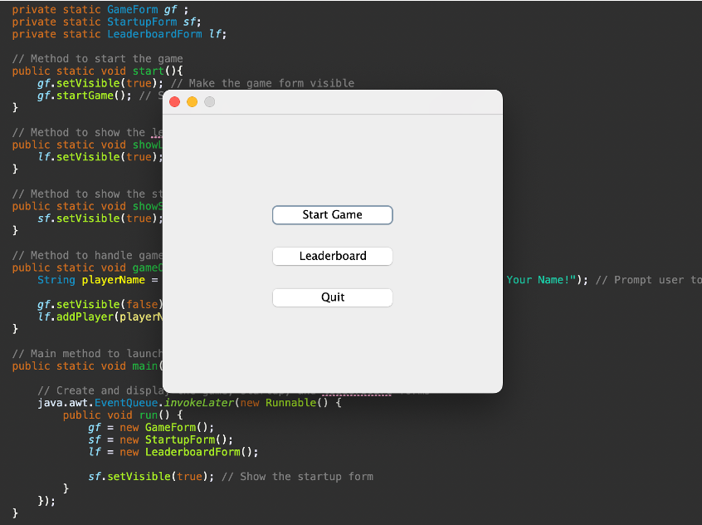The width and height of the screenshot is (702, 525).
Task: Click the addPlayer method call
Action: pos(87,316)
